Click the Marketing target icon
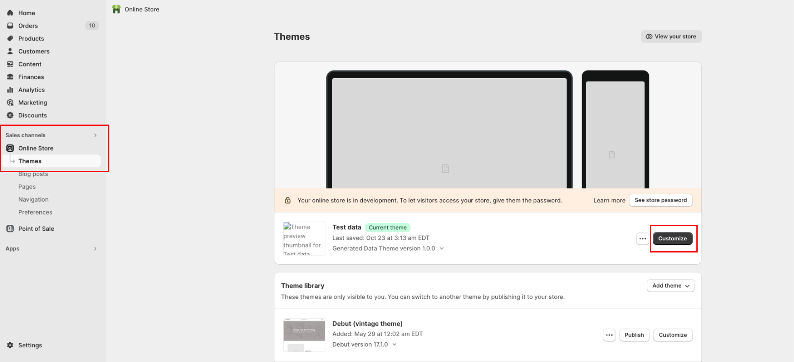The image size is (794, 362). [10, 102]
